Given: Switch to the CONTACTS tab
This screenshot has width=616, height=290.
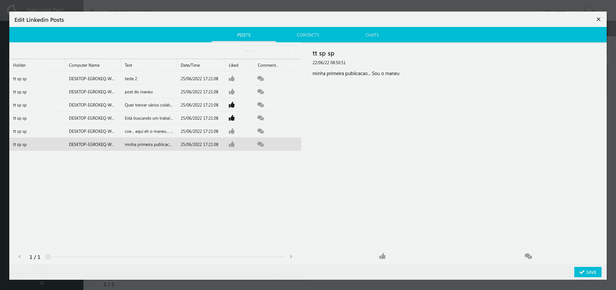Looking at the screenshot, I should pyautogui.click(x=308, y=35).
